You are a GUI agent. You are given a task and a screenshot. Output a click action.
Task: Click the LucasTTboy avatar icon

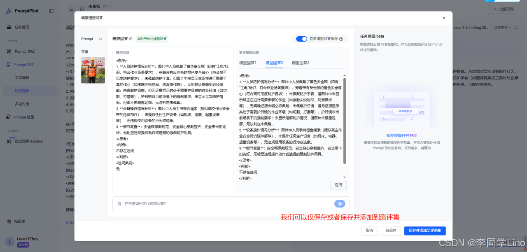(x=9, y=241)
